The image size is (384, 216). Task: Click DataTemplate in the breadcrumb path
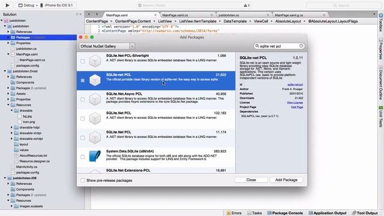235,22
